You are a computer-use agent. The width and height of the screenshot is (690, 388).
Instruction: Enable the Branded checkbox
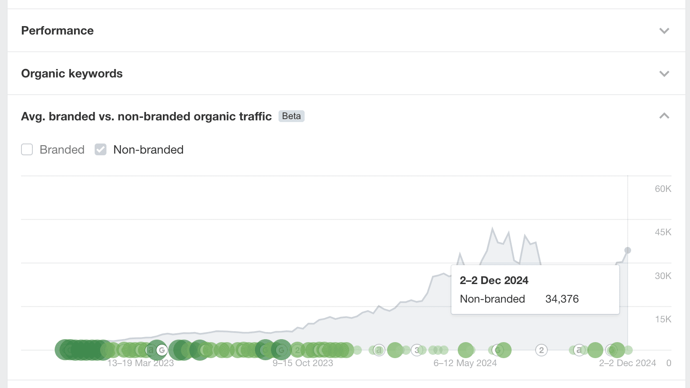coord(27,150)
